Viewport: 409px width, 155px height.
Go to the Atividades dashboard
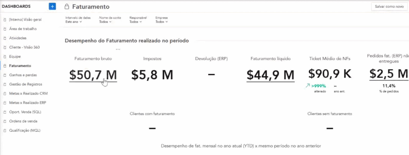[18, 38]
